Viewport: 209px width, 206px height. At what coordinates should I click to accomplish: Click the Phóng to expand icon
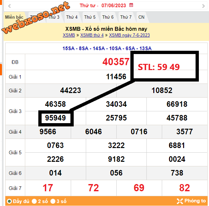180,201
